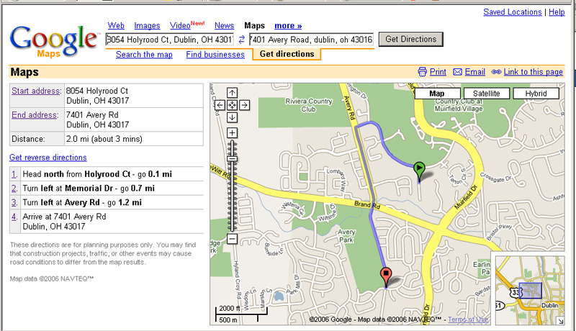Screen dimensions: 576x331
Task: Open the "Search the map" tab
Action: click(x=144, y=55)
